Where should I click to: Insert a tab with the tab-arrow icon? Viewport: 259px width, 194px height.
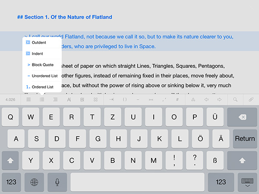pos(111,100)
